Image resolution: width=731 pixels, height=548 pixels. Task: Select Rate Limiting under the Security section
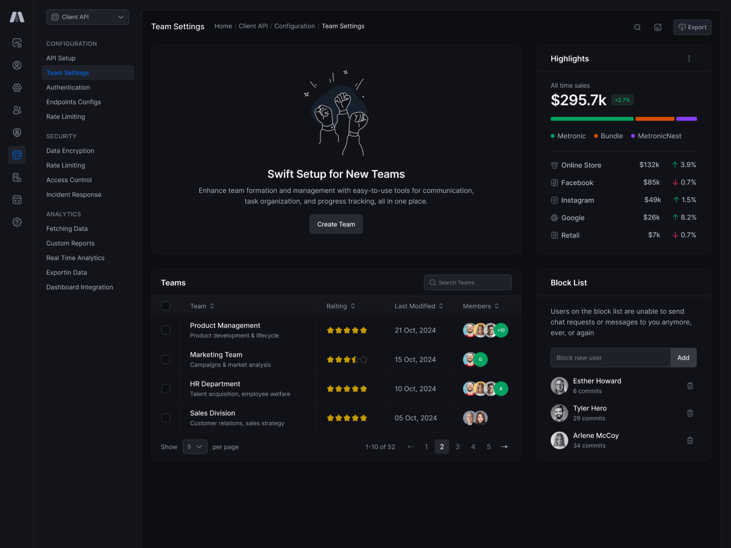(65, 165)
